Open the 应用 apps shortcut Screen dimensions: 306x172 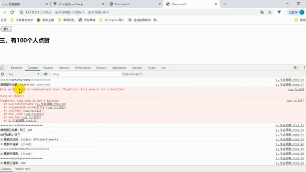pos(3,20)
